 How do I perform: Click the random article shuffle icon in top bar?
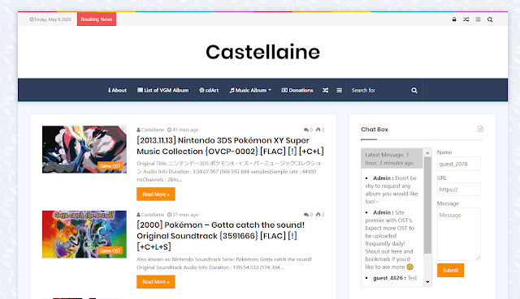(466, 19)
